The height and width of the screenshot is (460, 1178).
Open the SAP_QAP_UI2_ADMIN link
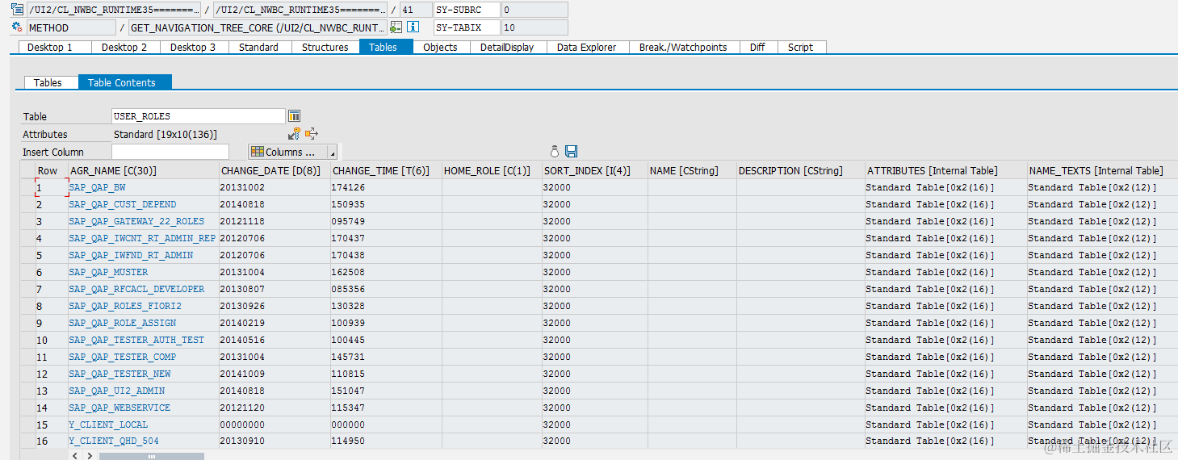coord(117,391)
